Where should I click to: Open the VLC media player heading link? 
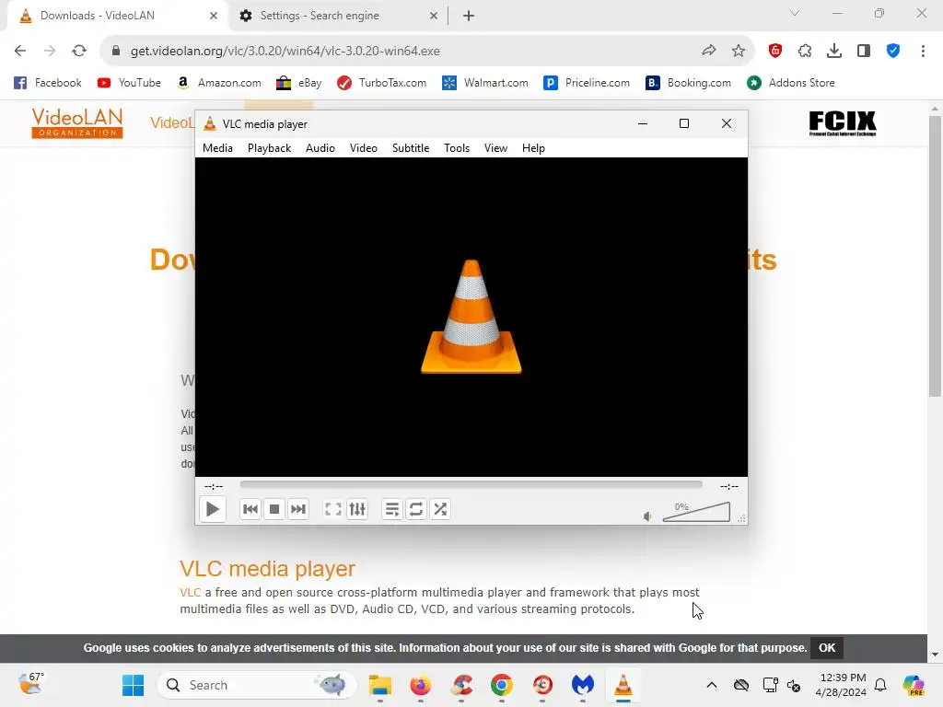[x=268, y=569]
